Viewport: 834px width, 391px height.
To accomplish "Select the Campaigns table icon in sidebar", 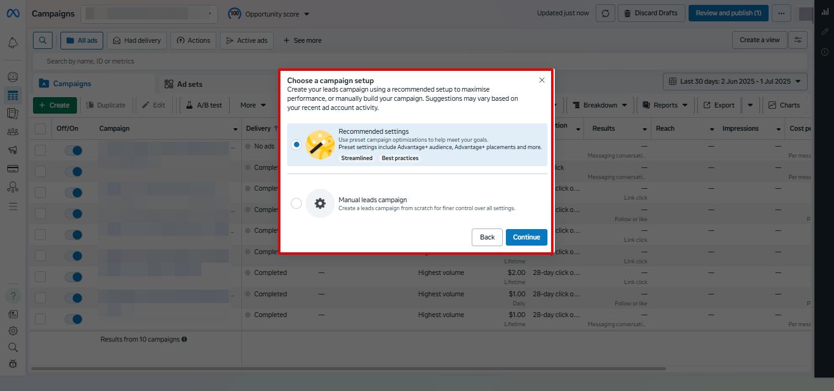I will [x=13, y=95].
